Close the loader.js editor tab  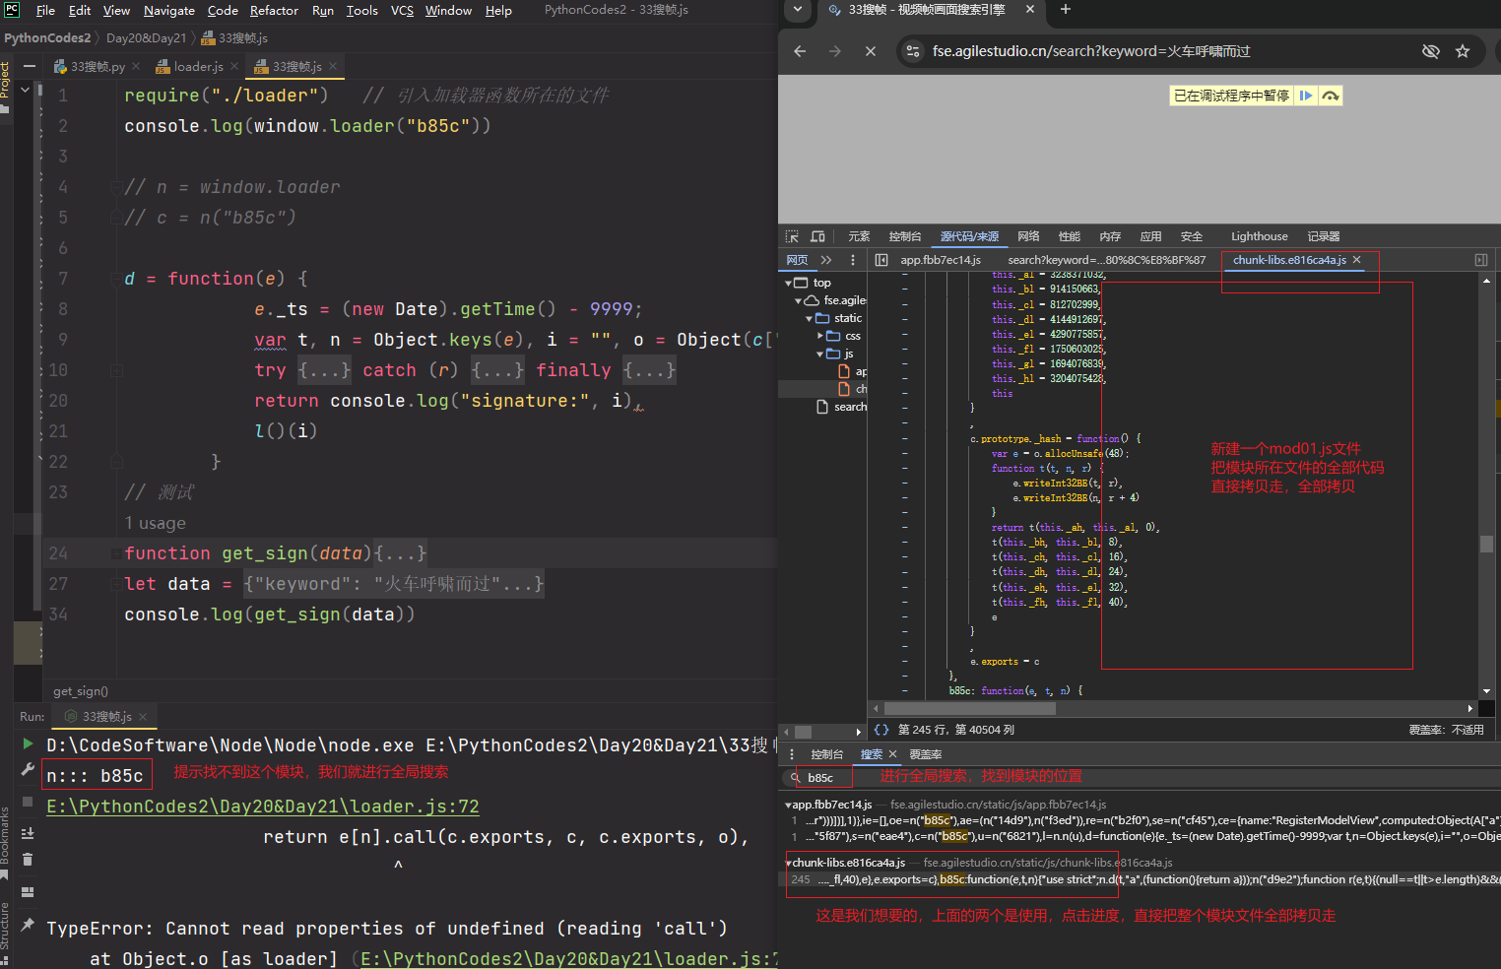coord(234,66)
